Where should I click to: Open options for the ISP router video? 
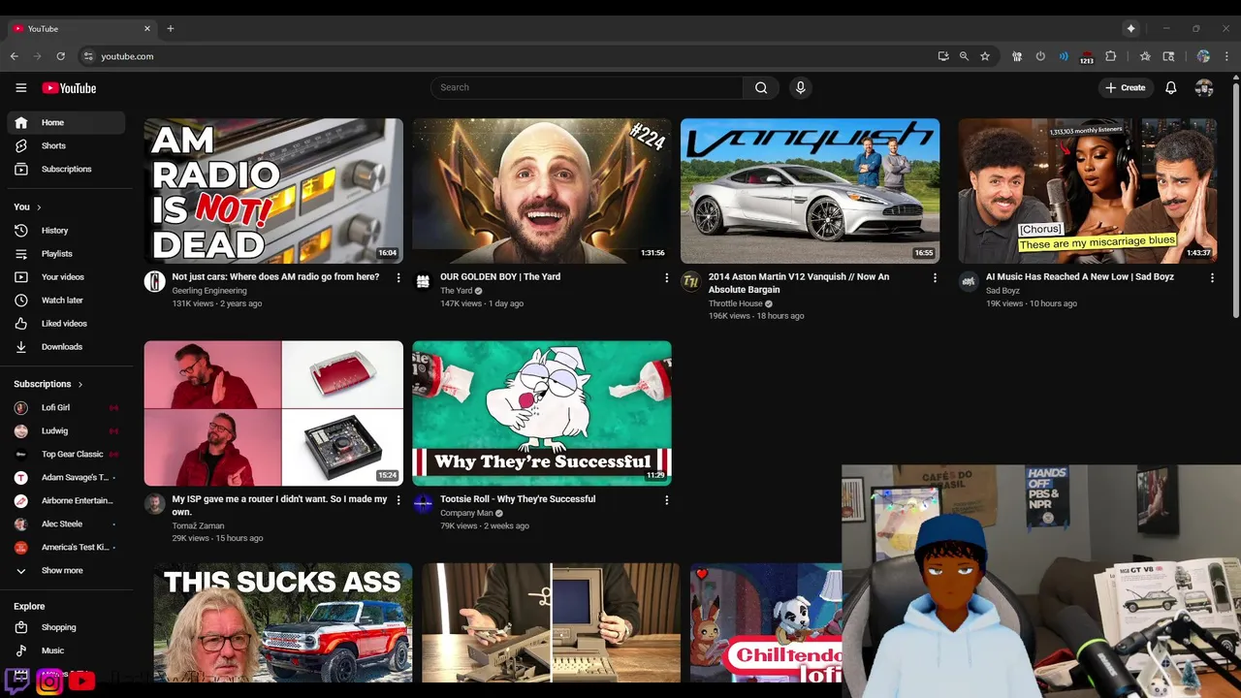point(398,500)
